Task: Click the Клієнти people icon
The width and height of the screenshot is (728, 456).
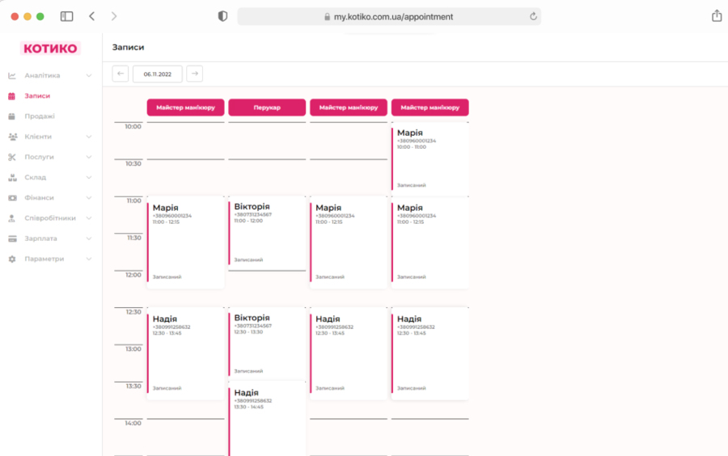Action: pos(12,137)
